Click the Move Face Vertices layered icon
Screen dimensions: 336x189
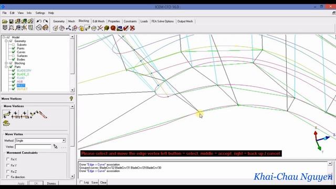coord(6,123)
